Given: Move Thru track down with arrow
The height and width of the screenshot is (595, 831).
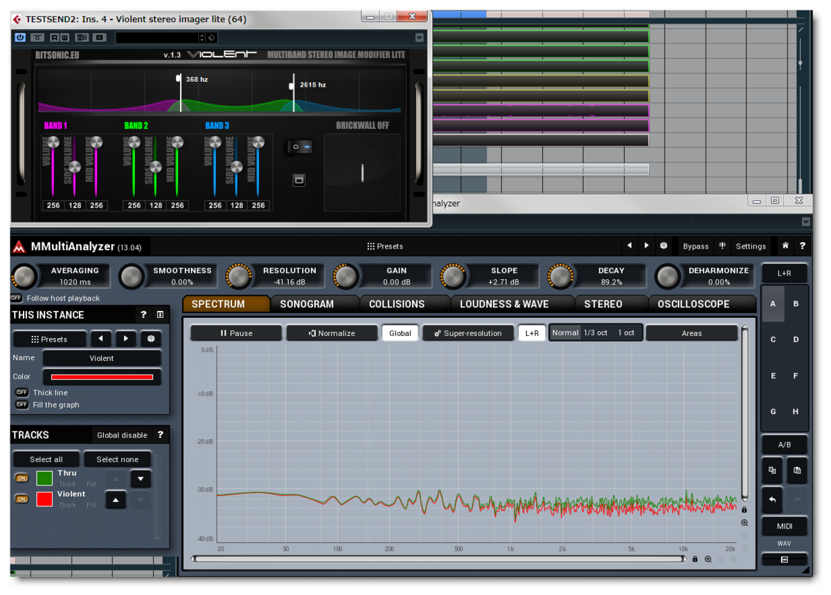Looking at the screenshot, I should click(x=141, y=479).
